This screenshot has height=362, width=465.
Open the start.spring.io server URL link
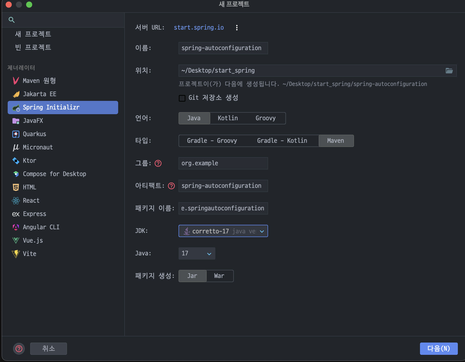[x=199, y=28]
